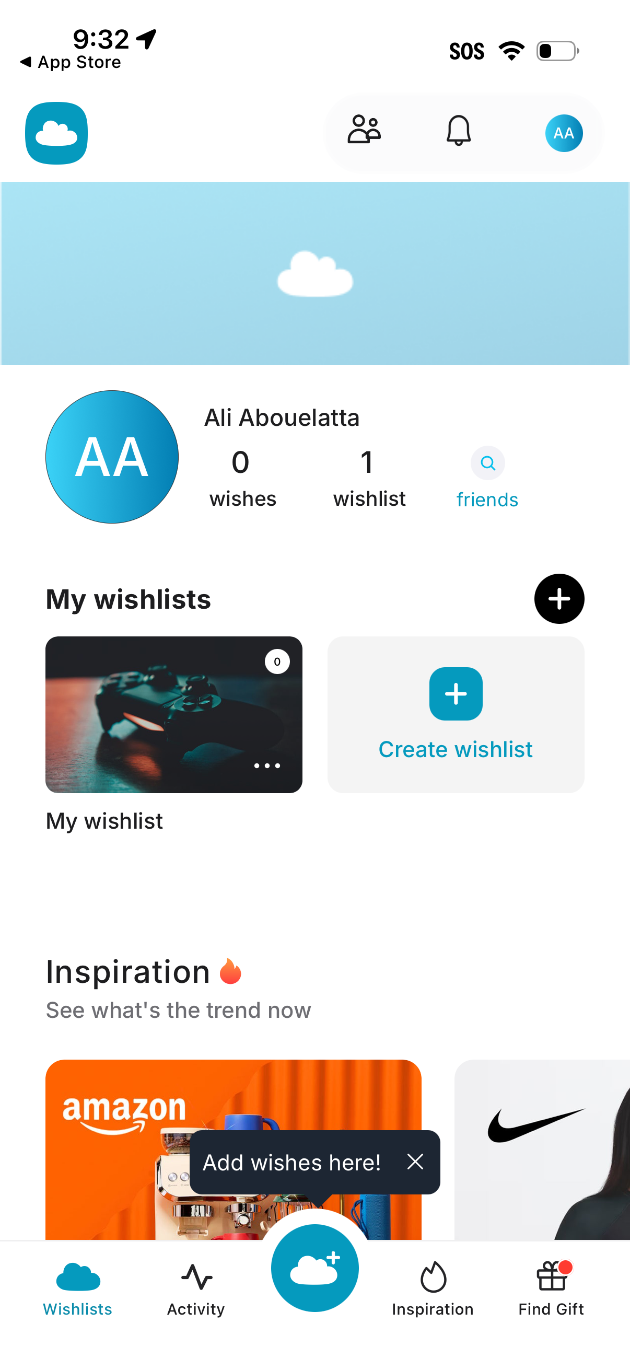
Task: Tap the 'friends' link
Action: point(487,500)
